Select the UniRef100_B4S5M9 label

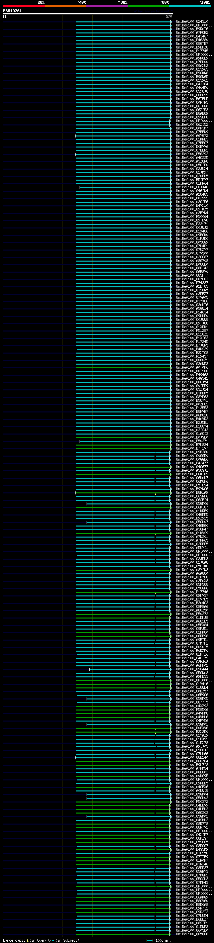192,849
